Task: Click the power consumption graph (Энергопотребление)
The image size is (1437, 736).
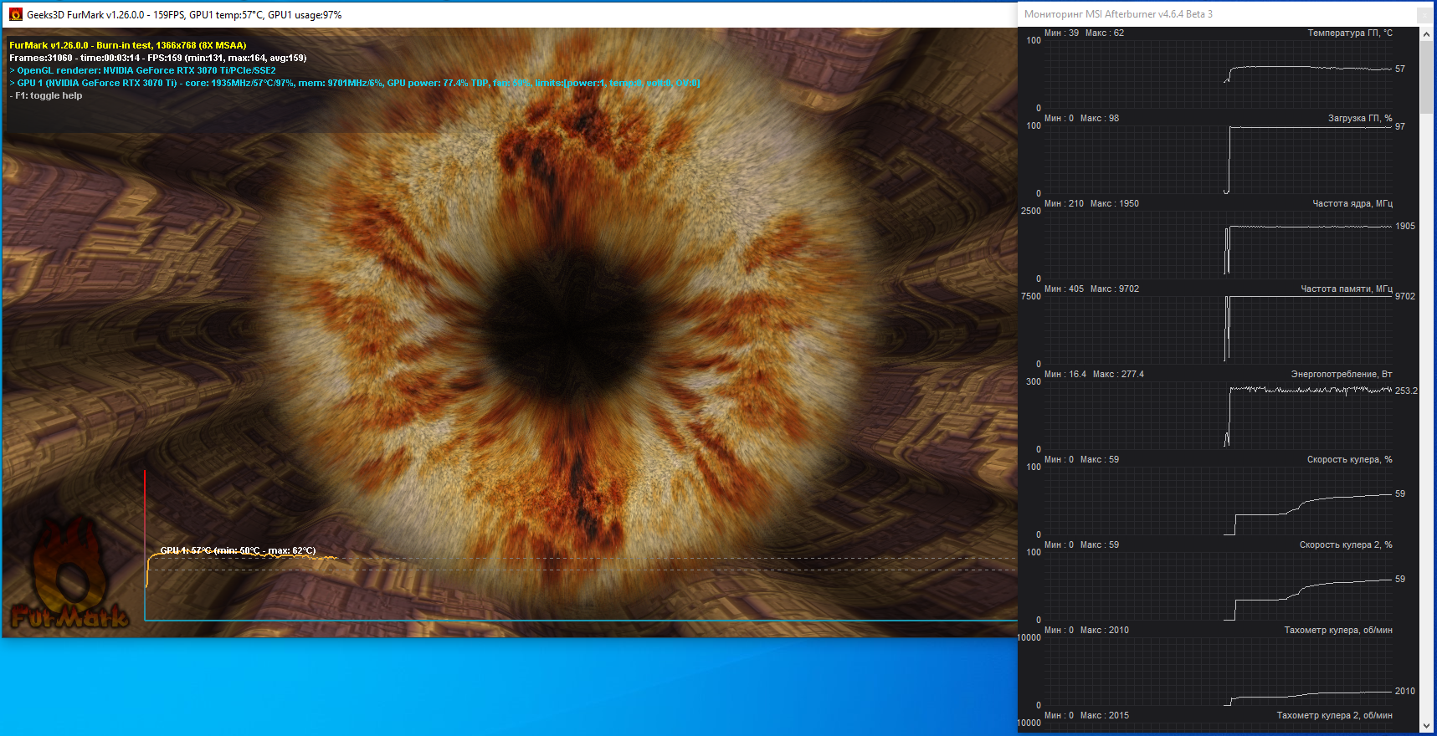Action: click(1218, 415)
